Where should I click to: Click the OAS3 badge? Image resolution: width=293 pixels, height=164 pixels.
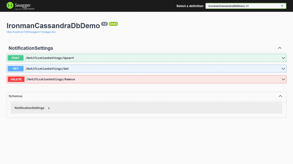pos(113,24)
